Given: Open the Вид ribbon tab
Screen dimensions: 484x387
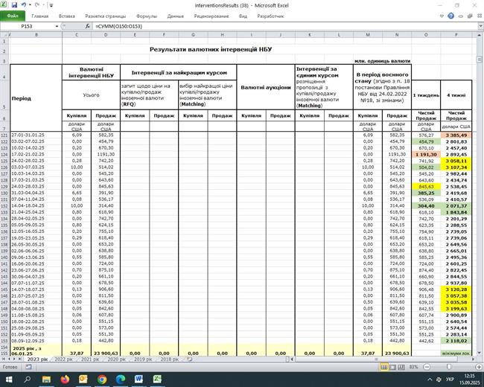Looking at the screenshot, I should [243, 16].
